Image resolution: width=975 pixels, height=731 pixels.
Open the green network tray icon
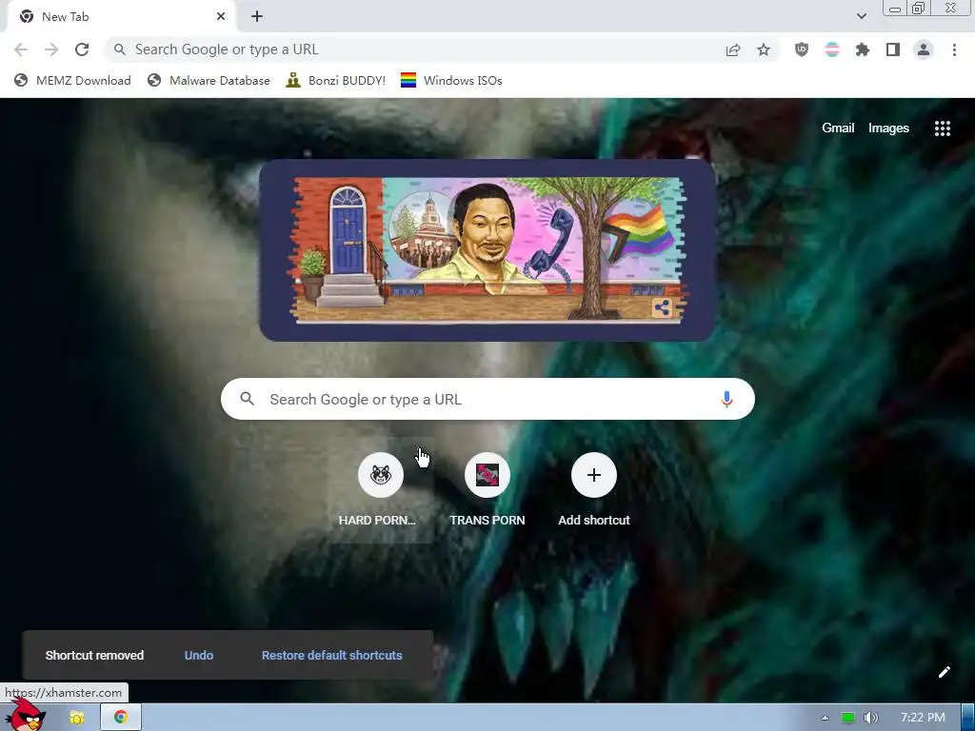click(x=848, y=718)
